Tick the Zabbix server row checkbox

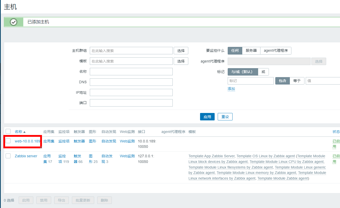point(8,156)
